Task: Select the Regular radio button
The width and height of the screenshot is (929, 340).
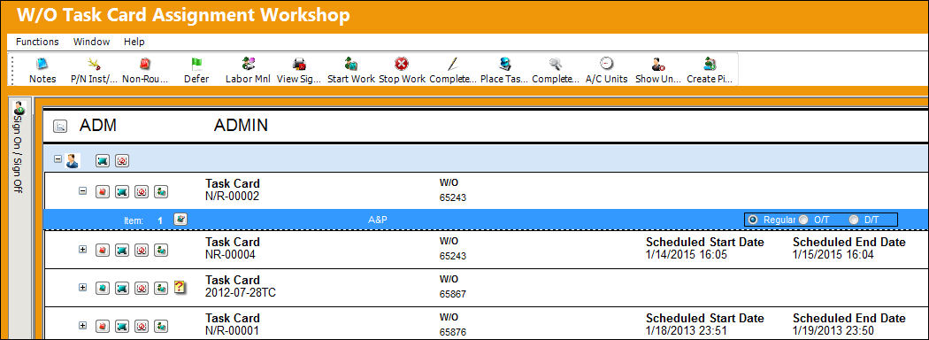Action: 753,220
